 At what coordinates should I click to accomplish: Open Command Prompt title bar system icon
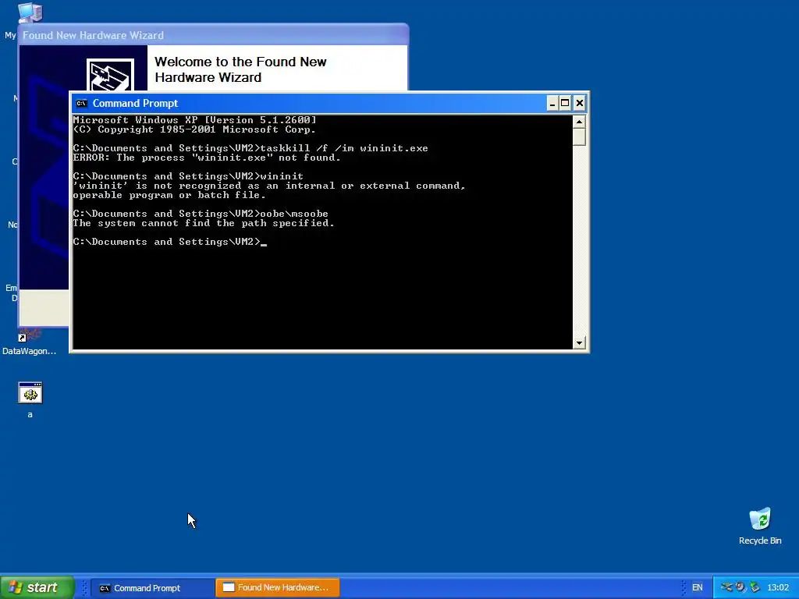coord(81,104)
